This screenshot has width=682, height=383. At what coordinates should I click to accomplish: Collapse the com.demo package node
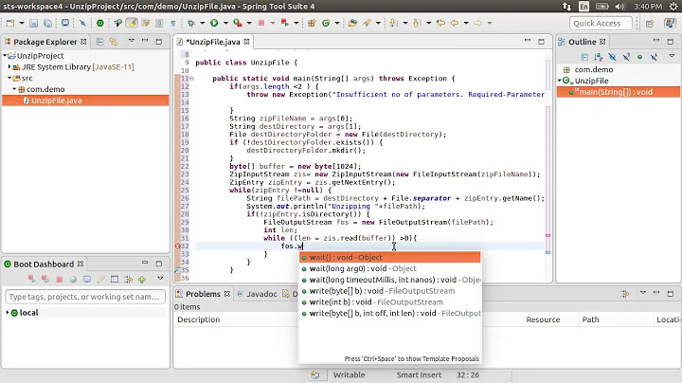[x=14, y=89]
